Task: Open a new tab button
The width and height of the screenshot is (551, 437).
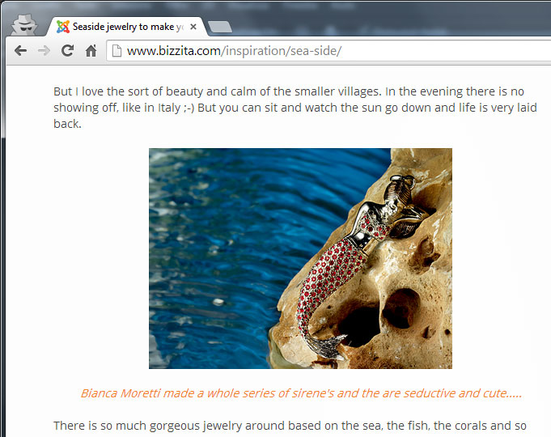Action: click(x=219, y=27)
